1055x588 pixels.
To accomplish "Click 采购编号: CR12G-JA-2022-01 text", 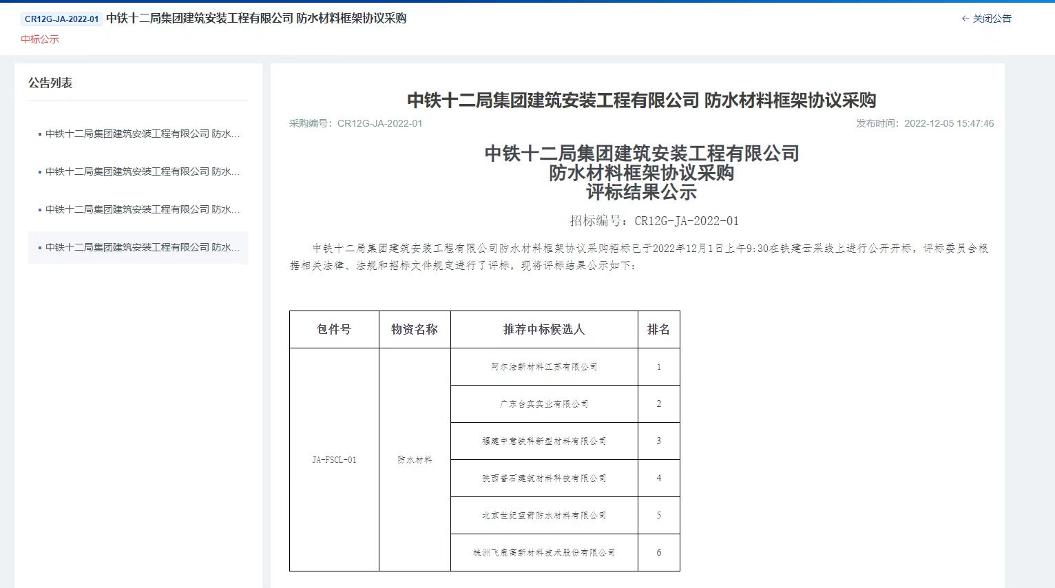I will click(355, 123).
